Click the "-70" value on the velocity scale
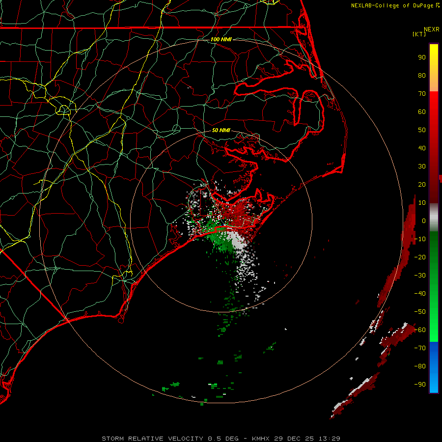The width and height of the screenshot is (442, 442). [420, 348]
